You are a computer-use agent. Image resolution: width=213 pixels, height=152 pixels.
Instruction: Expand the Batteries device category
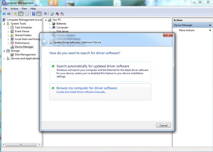coord(50,24)
